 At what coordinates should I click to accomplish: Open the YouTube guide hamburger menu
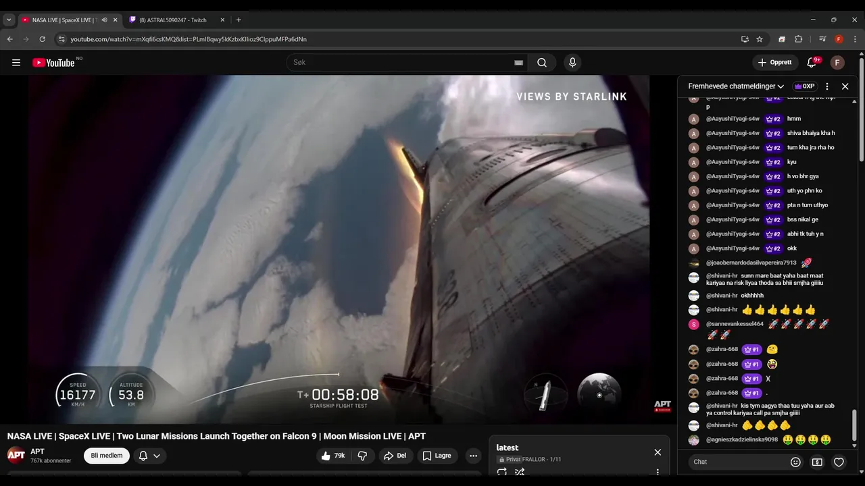[16, 63]
